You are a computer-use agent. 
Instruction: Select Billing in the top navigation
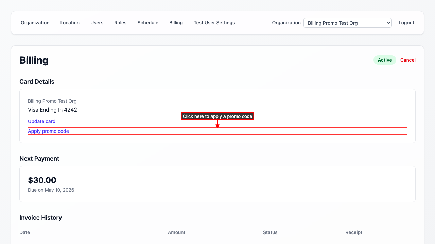[x=176, y=23]
